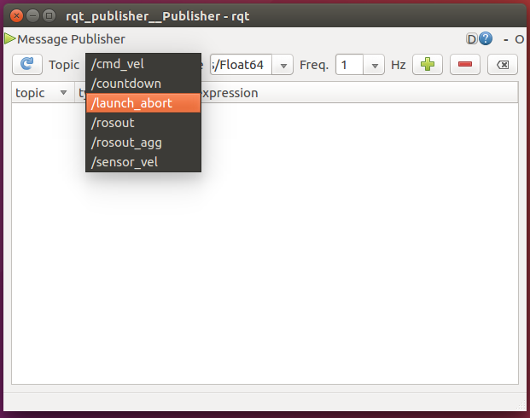This screenshot has height=418, width=530.
Task: Click the expression column header
Action: tap(230, 93)
